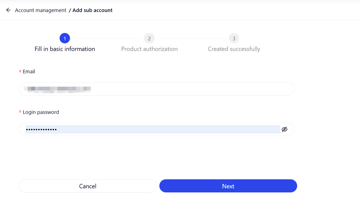Click the "Add sub account" breadcrumb title
The image size is (360, 206).
pyautogui.click(x=93, y=10)
